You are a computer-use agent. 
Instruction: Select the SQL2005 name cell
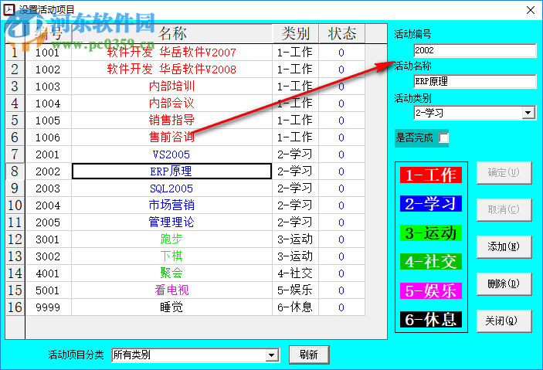171,188
